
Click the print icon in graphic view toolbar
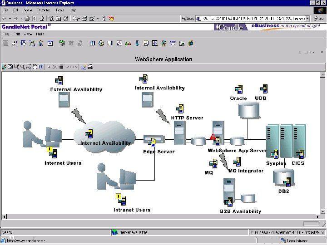click(x=90, y=67)
